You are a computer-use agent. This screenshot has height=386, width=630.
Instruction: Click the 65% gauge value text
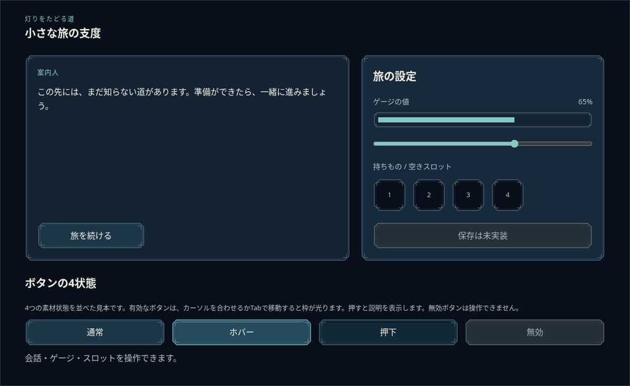(585, 102)
